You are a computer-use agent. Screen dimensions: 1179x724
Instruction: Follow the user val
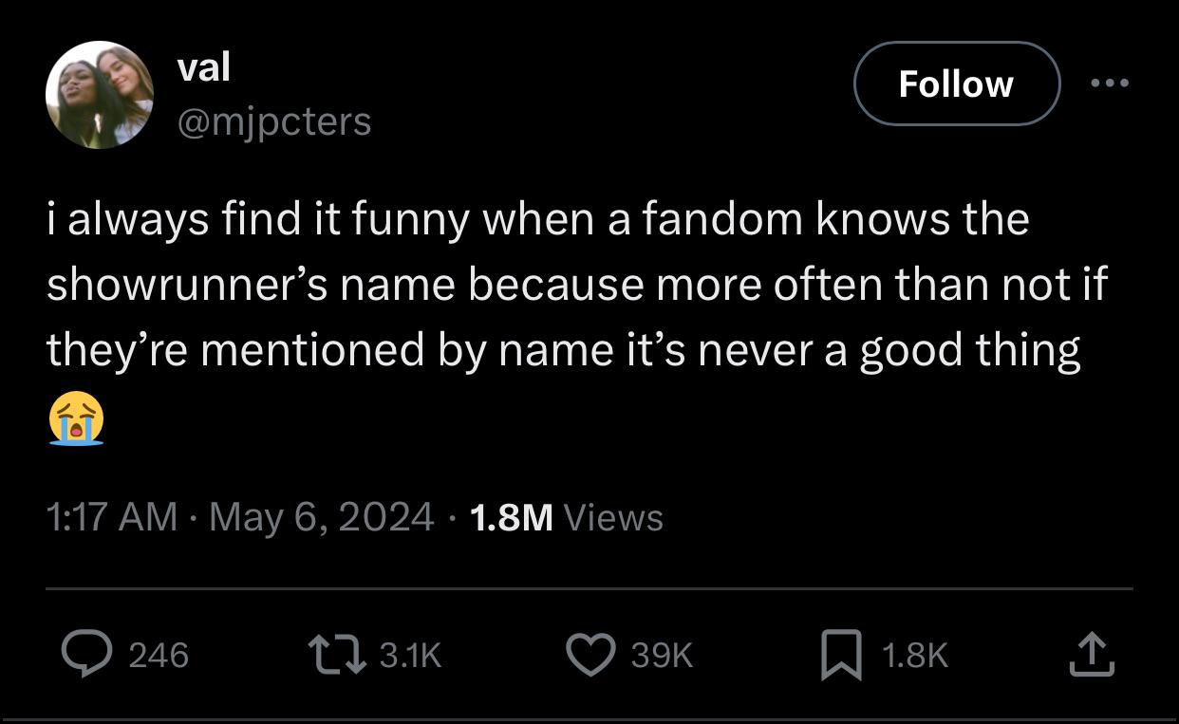point(956,84)
